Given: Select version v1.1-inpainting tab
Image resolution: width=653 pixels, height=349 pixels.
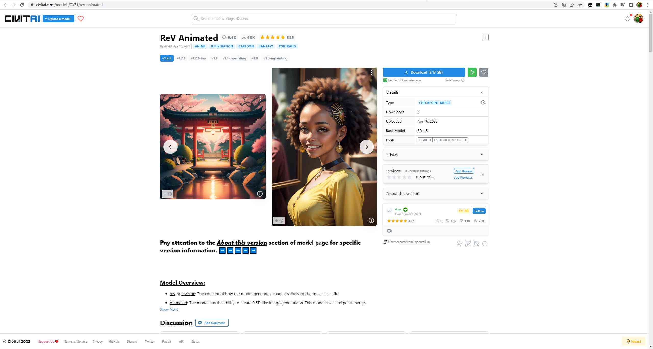Looking at the screenshot, I should point(234,58).
